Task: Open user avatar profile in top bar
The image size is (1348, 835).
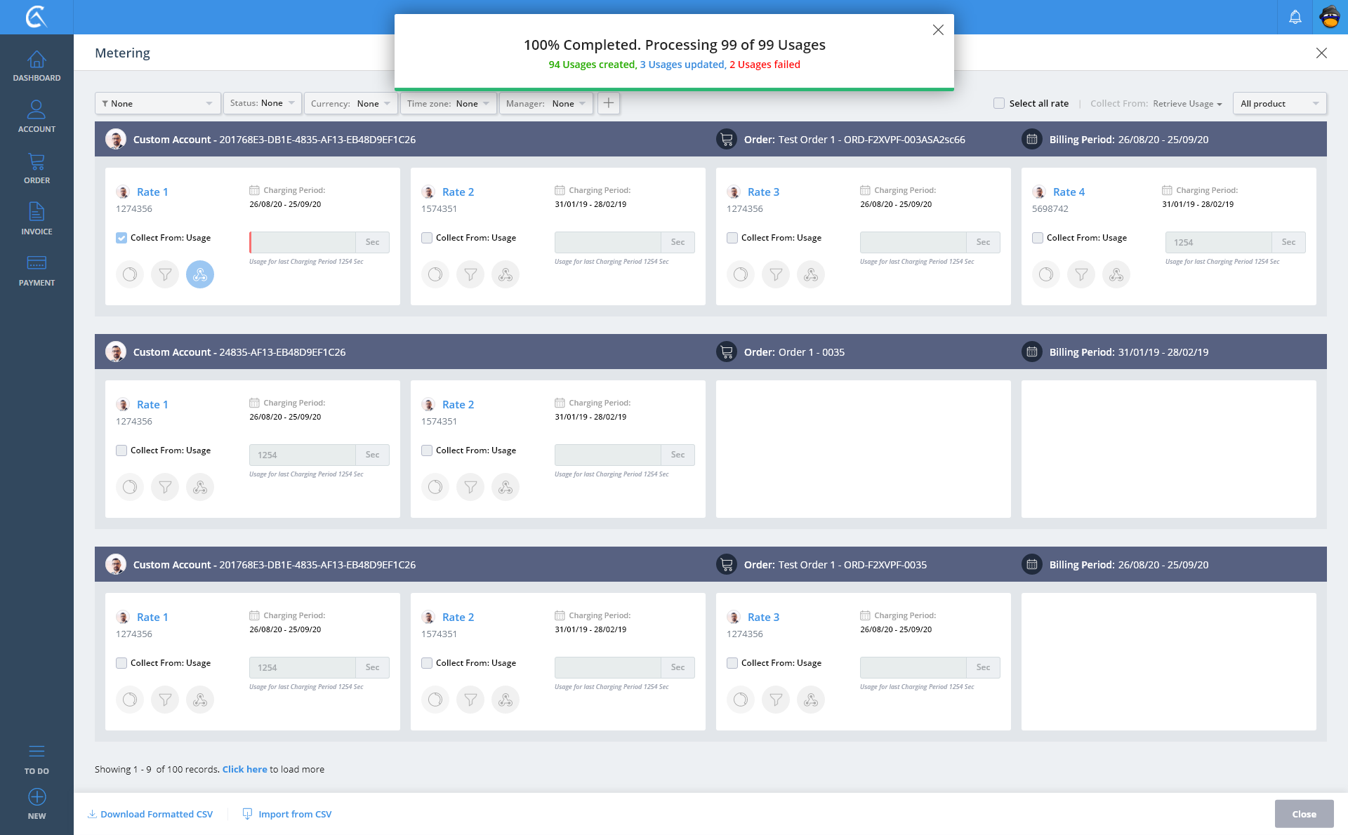Action: pos(1330,17)
